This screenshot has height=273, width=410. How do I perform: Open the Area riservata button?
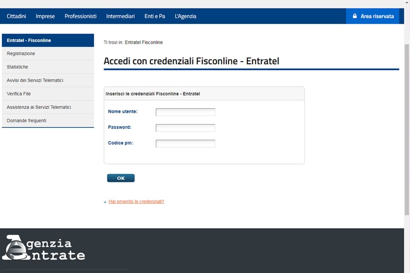[x=373, y=16]
